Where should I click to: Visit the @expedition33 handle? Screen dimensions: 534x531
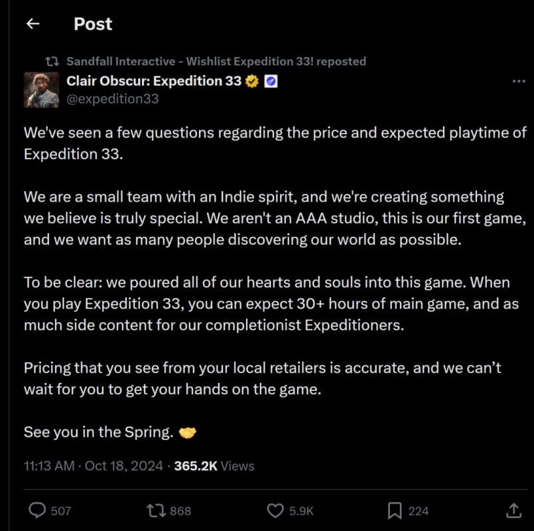[x=112, y=99]
